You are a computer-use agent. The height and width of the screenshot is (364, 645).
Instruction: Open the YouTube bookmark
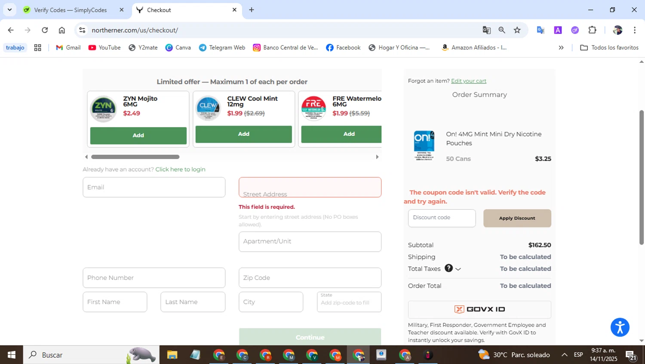(104, 48)
